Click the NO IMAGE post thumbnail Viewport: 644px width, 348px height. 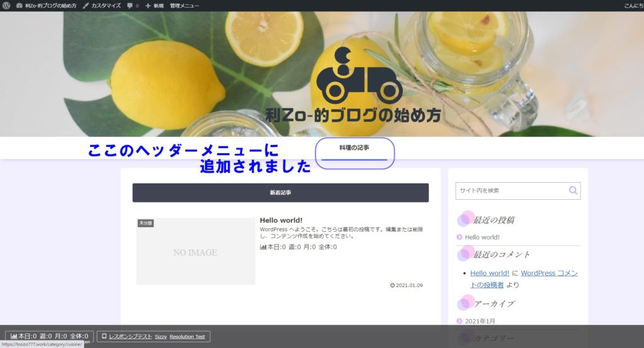[x=196, y=252]
